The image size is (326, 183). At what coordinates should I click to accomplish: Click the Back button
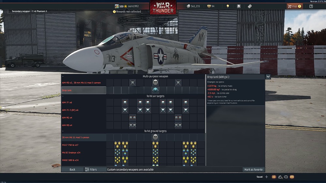(72, 170)
